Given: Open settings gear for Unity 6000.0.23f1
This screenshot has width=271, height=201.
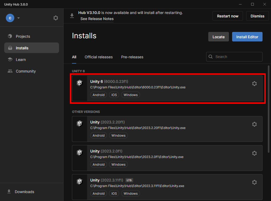Looking at the screenshot, I should (254, 84).
